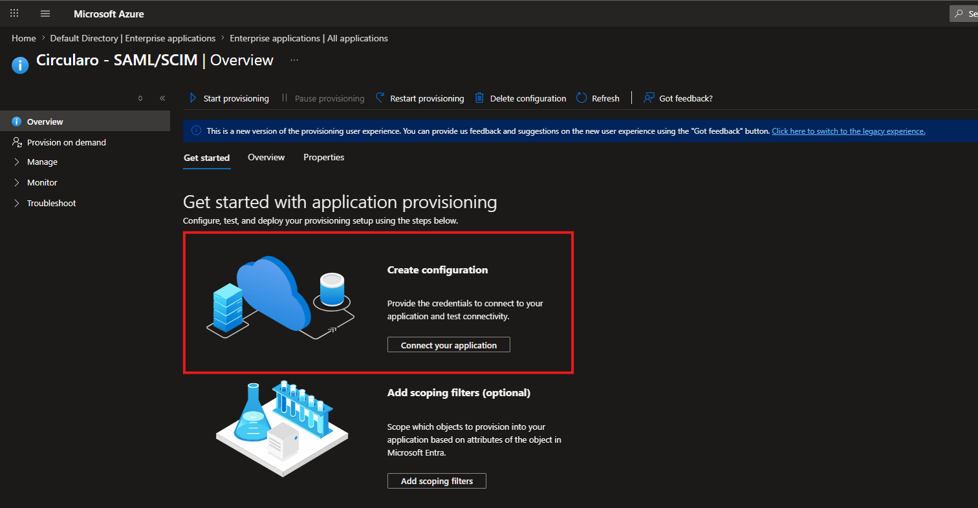This screenshot has width=978, height=508.
Task: Click the switch to legacy experience link
Action: 849,131
